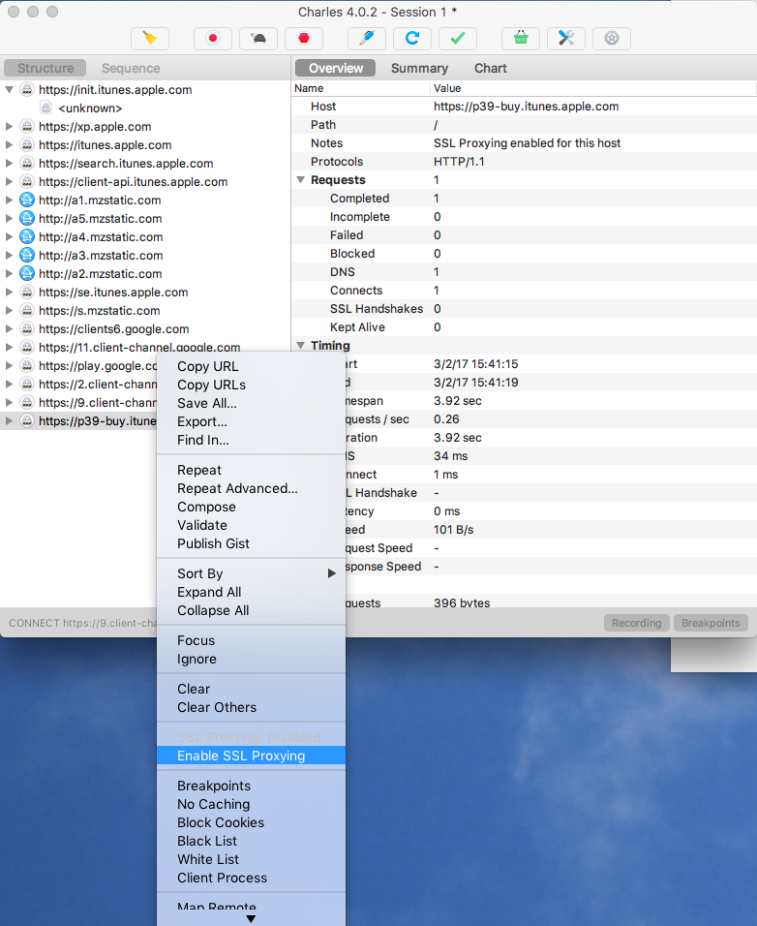Click the globe icon for a2.mzstatic.com

(27, 273)
